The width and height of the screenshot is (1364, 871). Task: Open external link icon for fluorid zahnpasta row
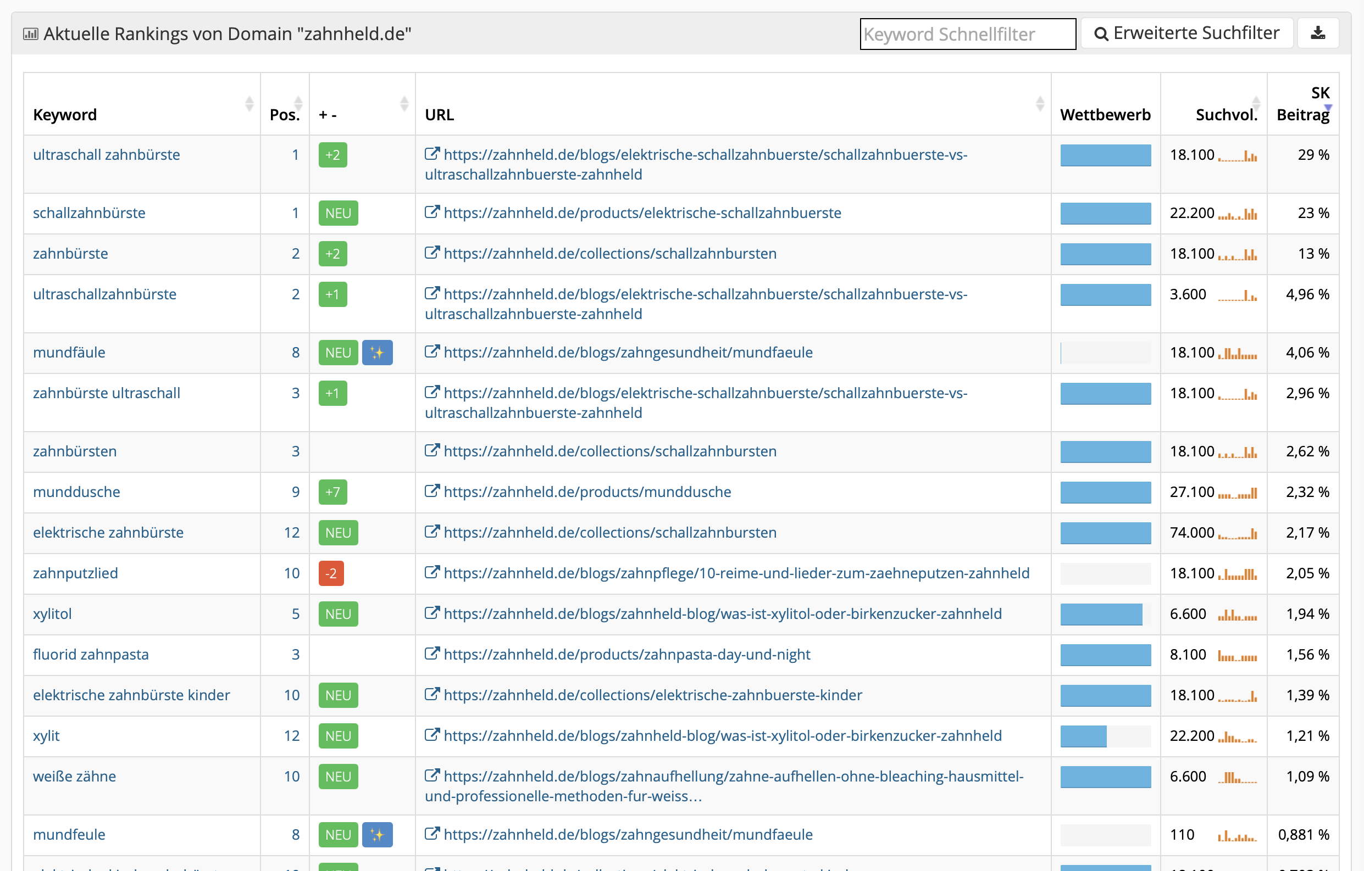[x=432, y=654]
